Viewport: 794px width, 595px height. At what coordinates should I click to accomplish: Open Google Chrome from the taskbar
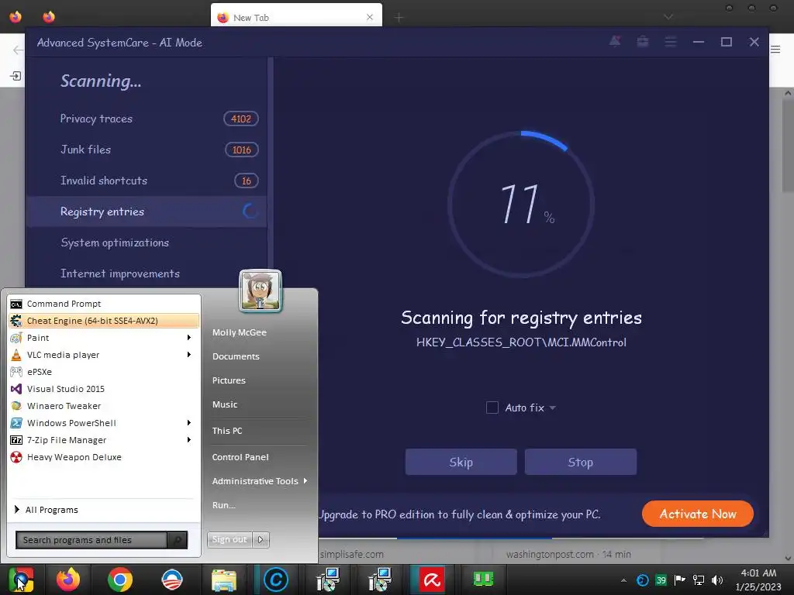120,580
